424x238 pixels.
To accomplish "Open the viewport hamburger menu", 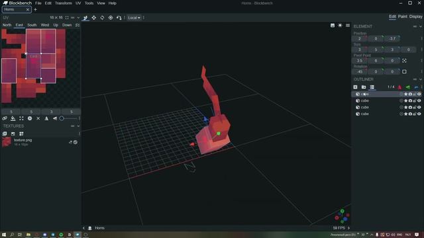I will pos(348,25).
